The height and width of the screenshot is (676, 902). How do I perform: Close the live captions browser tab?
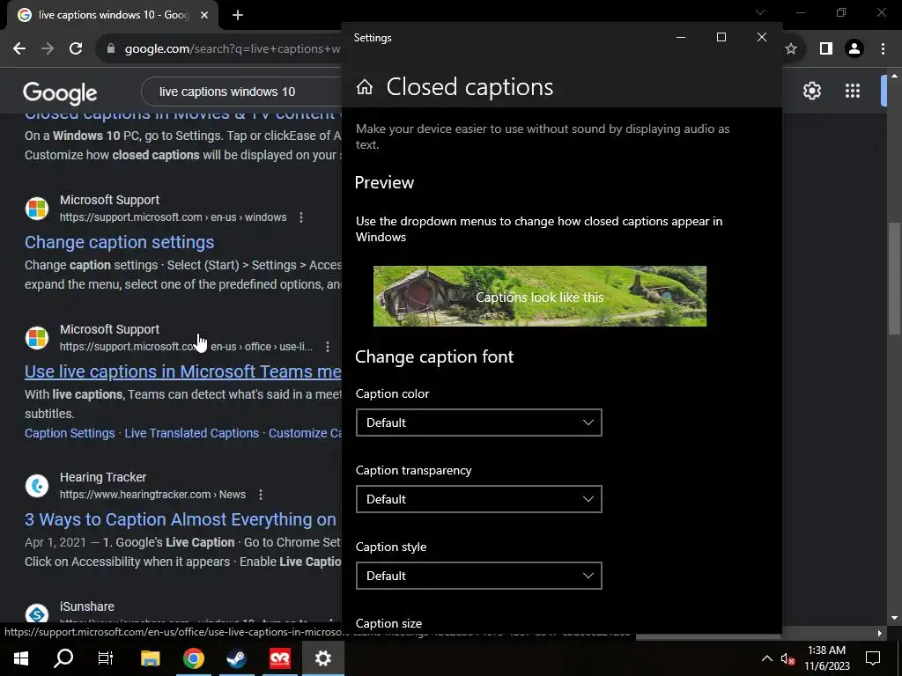click(x=204, y=15)
